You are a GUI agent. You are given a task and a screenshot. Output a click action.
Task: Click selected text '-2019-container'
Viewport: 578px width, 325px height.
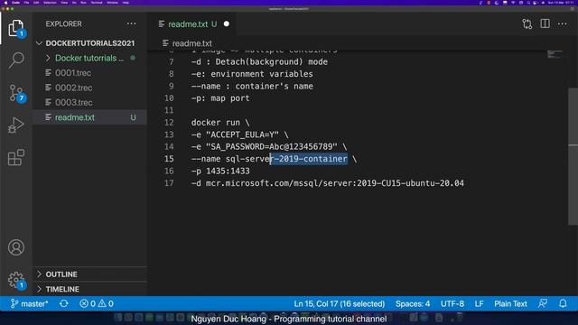[309, 159]
